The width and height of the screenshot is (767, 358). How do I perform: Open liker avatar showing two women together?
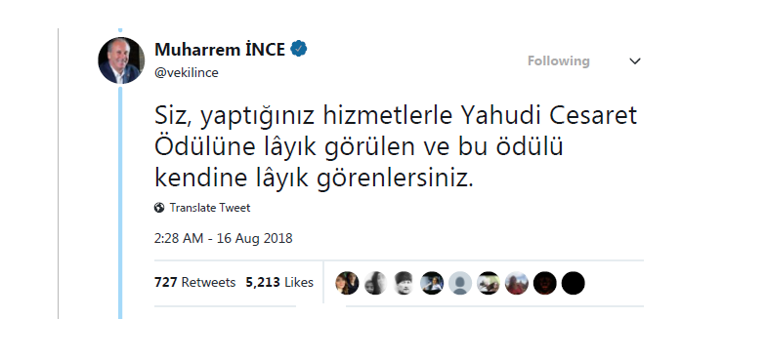point(347,283)
